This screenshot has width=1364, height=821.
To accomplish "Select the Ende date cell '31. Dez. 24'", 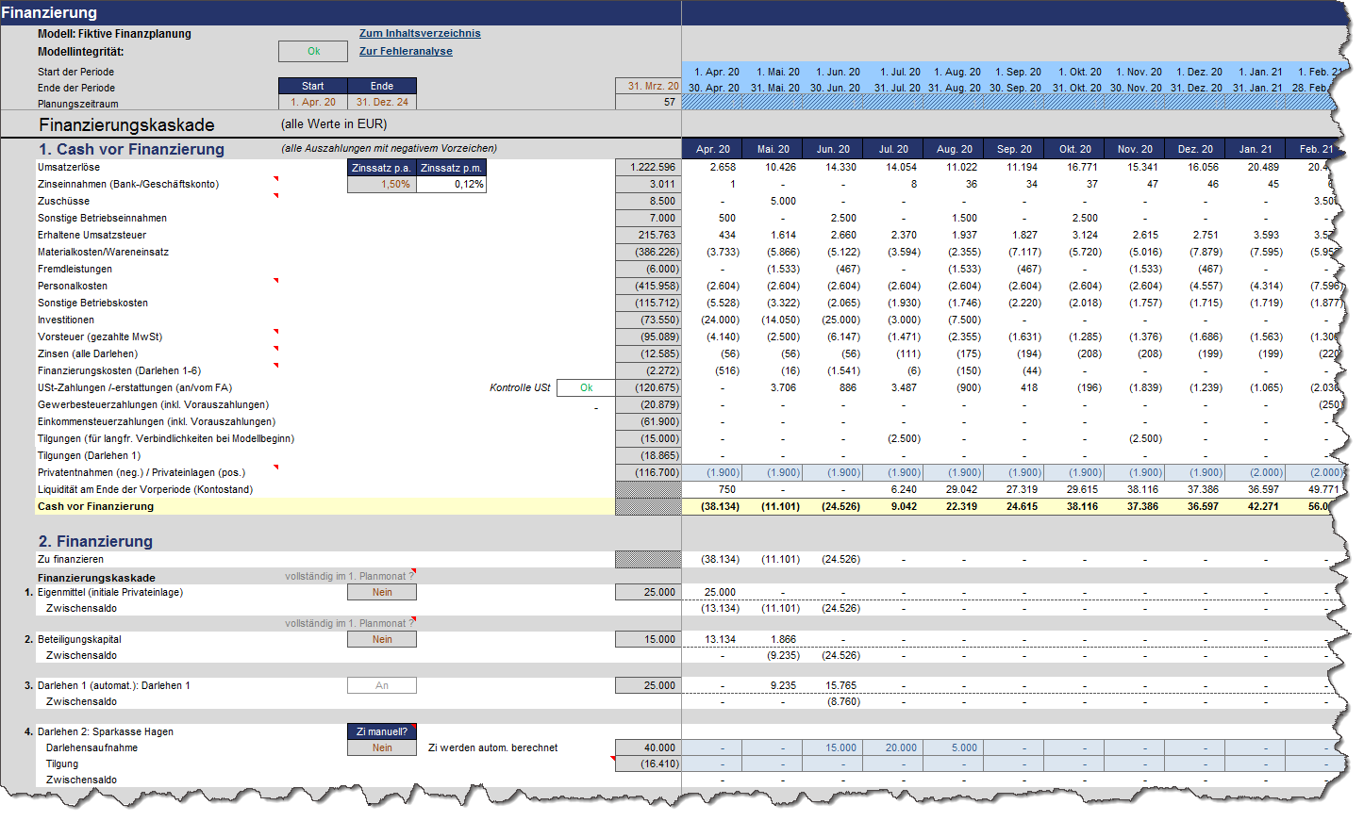I will point(382,102).
